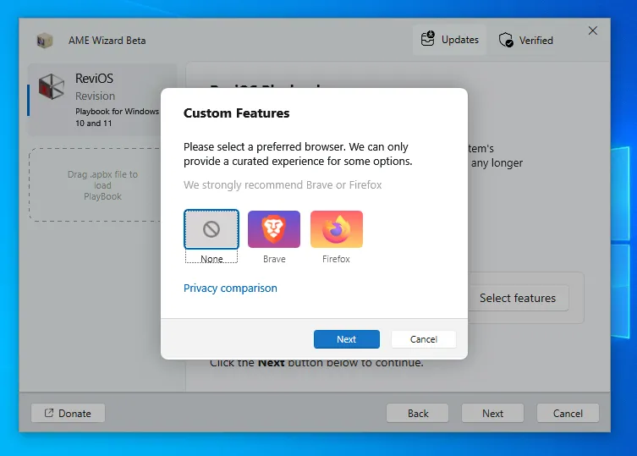
Task: Click Cancel in the wizard footer
Action: (568, 414)
